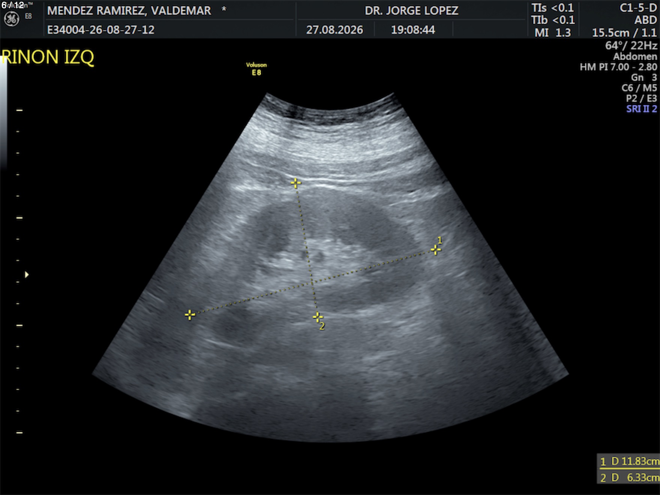Click the DR. JORGE LOPEZ field
This screenshot has width=660, height=495.
point(411,10)
